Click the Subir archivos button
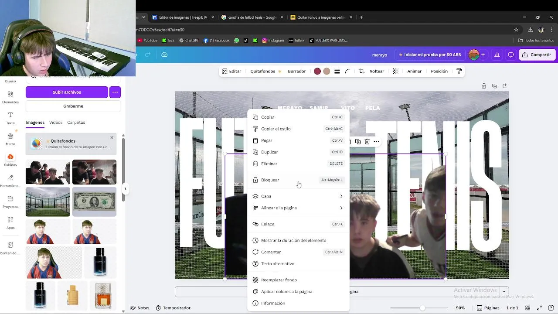 click(67, 92)
